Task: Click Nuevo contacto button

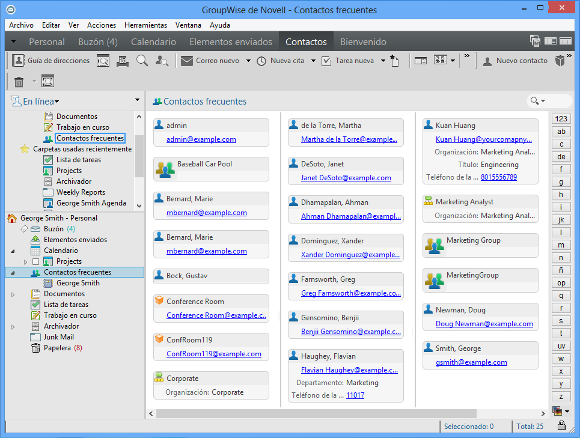Action: (515, 61)
